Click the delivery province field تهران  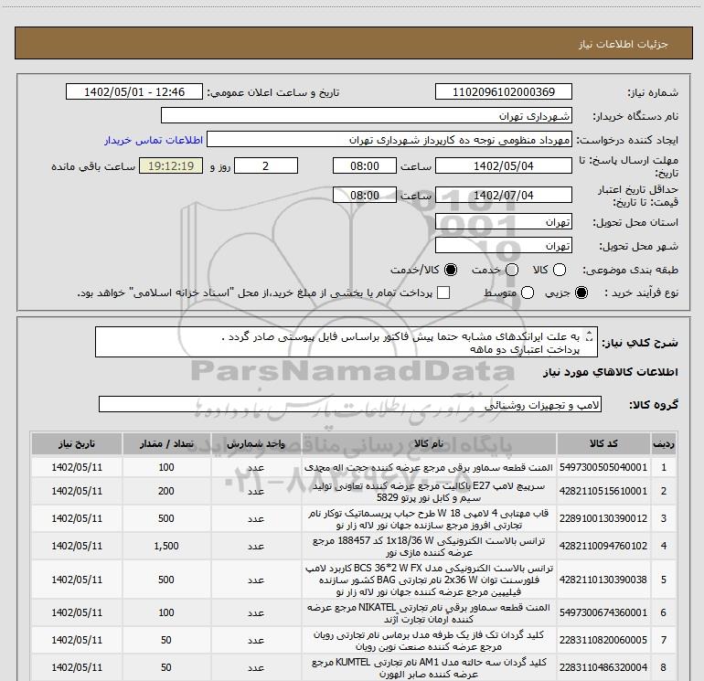[503, 222]
